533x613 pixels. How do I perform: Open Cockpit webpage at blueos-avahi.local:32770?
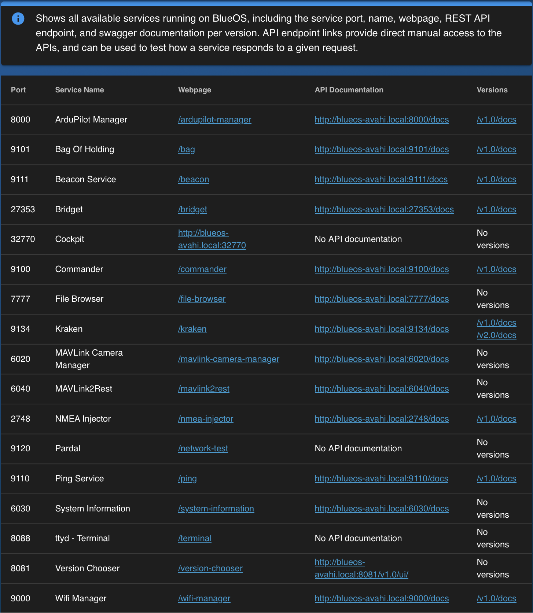pos(212,239)
